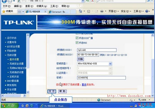This screenshot has height=109, width=155.
Task: Open the 收藏夹(A) menu
Action: (x=42, y=6)
